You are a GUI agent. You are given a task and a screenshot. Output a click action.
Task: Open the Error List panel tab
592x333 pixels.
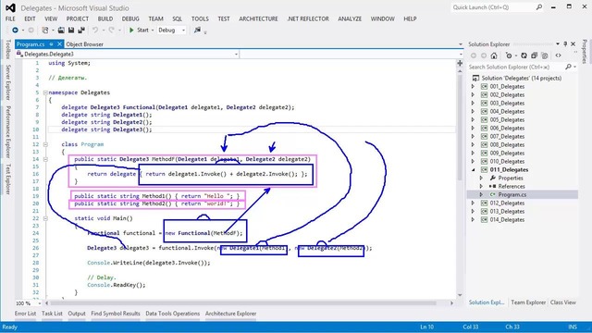(x=25, y=314)
